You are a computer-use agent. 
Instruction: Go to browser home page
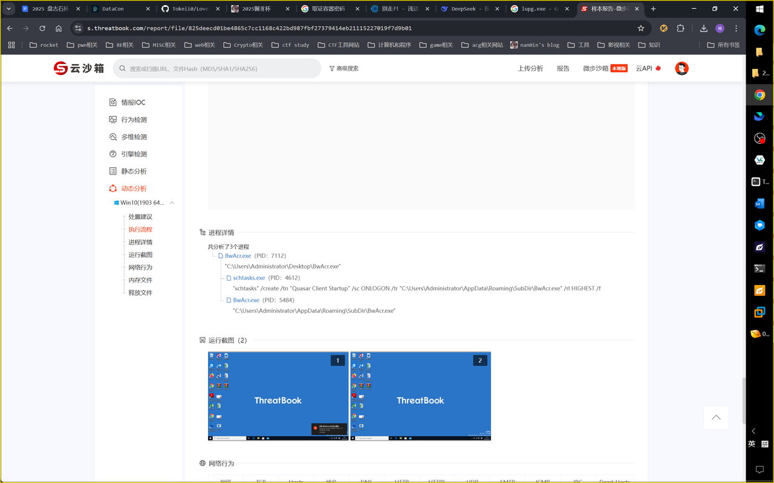pos(59,28)
